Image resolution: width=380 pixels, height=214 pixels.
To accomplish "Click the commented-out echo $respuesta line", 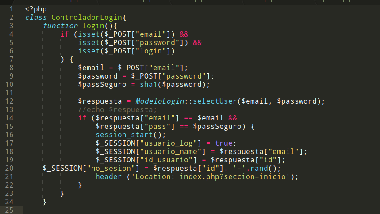I will click(x=117, y=110).
